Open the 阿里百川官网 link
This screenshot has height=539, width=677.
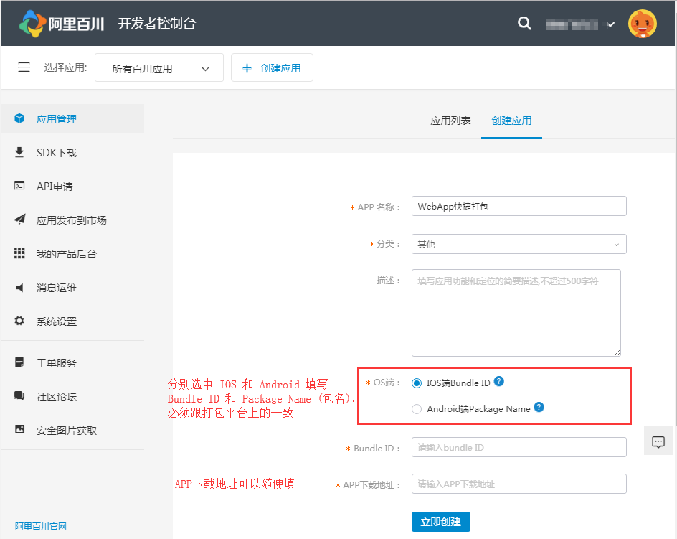(41, 526)
